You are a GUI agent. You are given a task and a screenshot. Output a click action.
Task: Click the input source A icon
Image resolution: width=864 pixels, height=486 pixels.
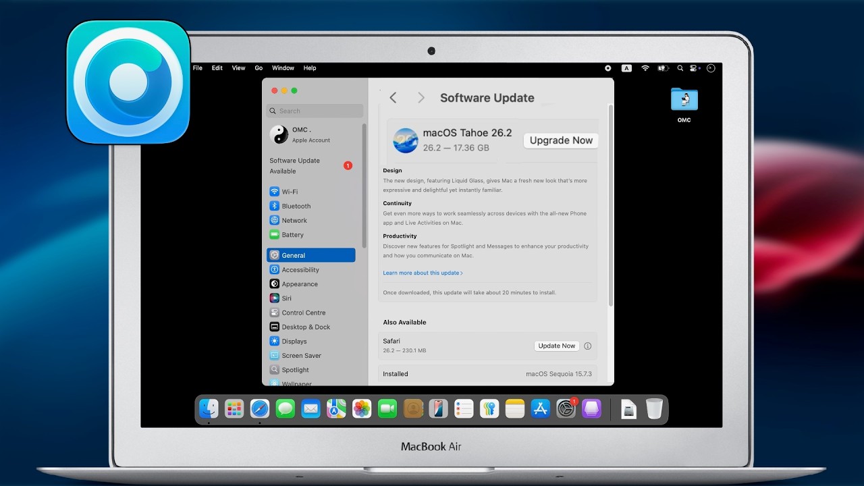pyautogui.click(x=627, y=68)
